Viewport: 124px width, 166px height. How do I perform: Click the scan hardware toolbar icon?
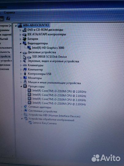coord(8,18)
